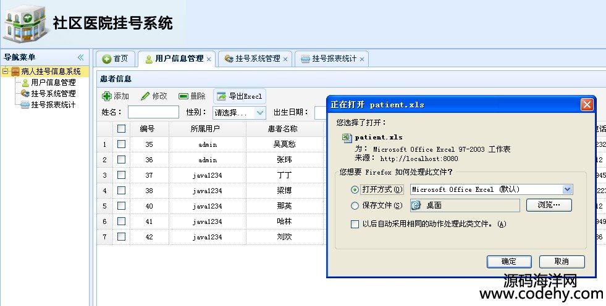This screenshot has width=606, height=306.
Task: Click the folder icon of 病人挂号信息系统
Action: click(15, 72)
